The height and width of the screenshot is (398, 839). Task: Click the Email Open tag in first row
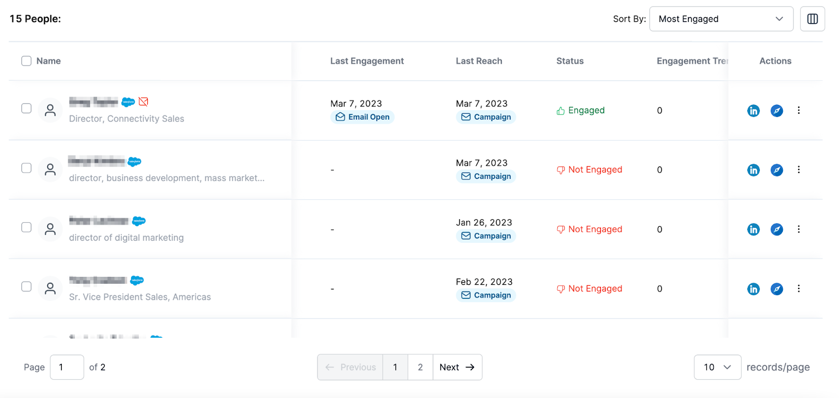[362, 117]
